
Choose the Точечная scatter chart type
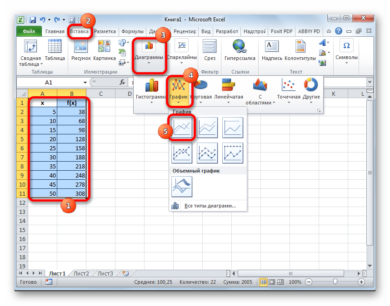[x=289, y=91]
